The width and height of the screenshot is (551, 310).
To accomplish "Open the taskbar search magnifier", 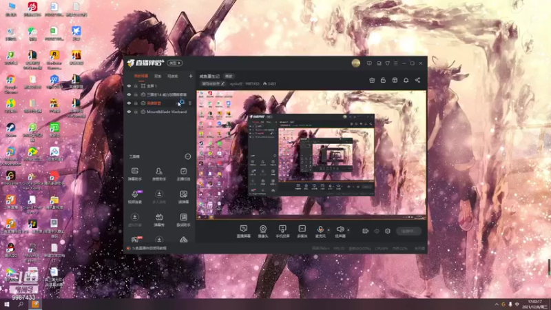I will (x=21, y=304).
